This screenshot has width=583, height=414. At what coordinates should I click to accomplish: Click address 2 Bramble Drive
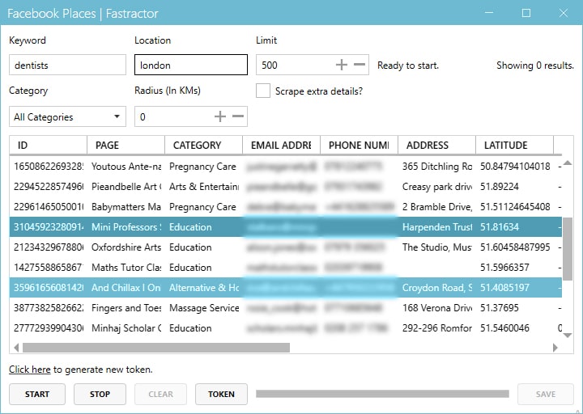[x=437, y=206]
